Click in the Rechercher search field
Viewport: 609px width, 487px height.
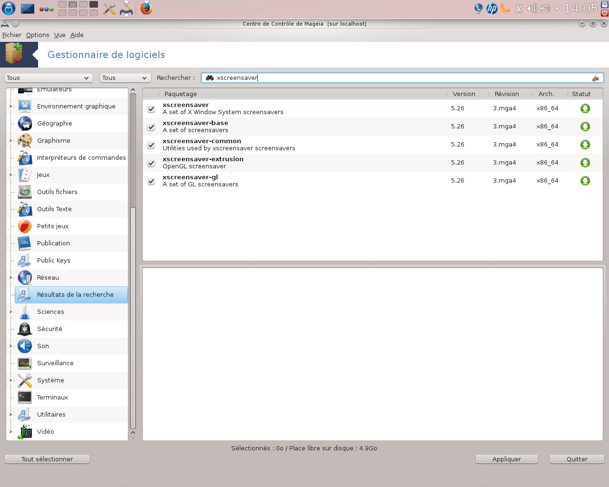click(x=402, y=78)
